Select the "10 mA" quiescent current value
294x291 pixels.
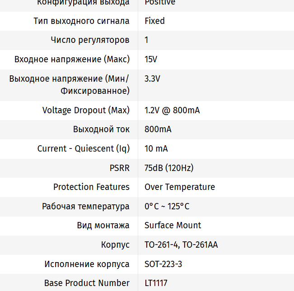point(156,148)
